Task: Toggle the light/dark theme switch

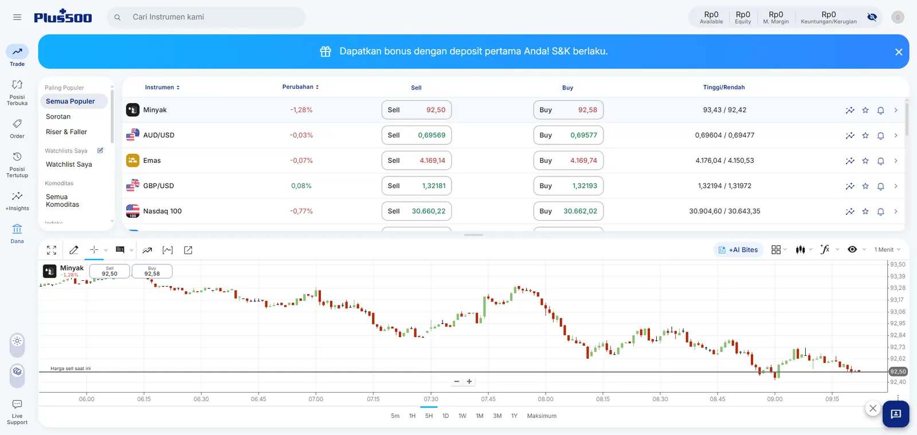Action: coord(17,345)
